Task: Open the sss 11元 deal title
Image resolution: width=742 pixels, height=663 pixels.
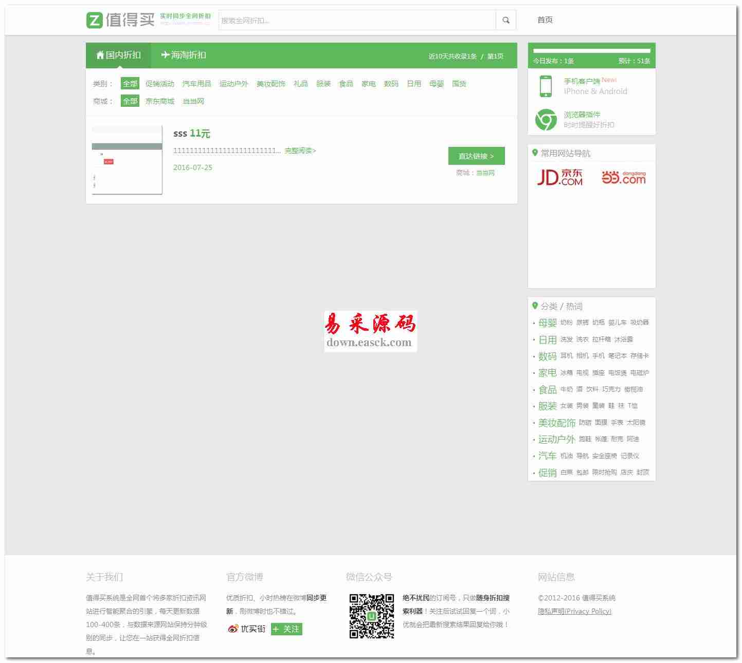Action: 192,134
